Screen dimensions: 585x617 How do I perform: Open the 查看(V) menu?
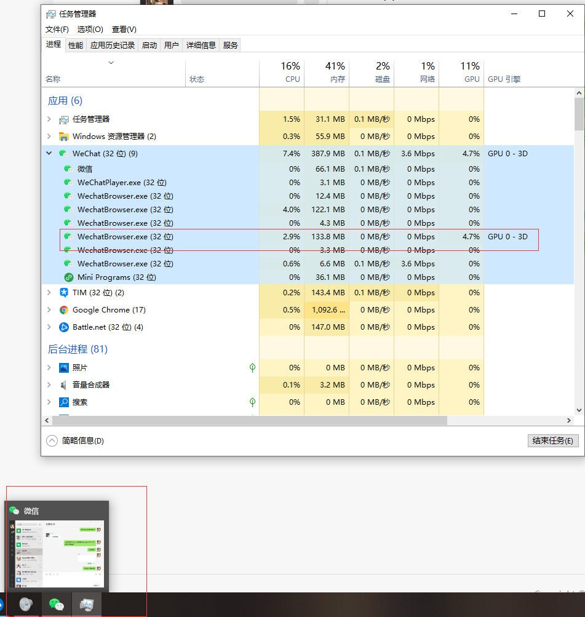pyautogui.click(x=124, y=30)
